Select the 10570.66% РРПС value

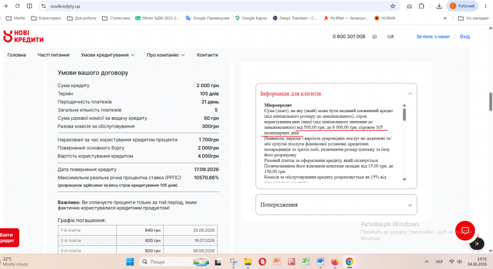click(206, 177)
